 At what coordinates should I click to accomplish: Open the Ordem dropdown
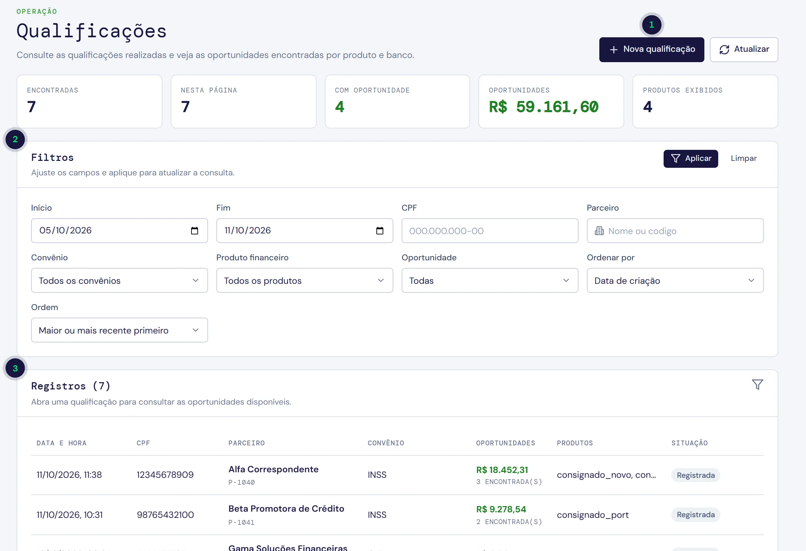pos(119,330)
